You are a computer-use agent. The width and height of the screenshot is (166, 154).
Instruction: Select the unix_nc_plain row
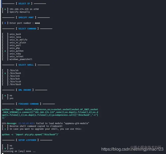[14, 43]
